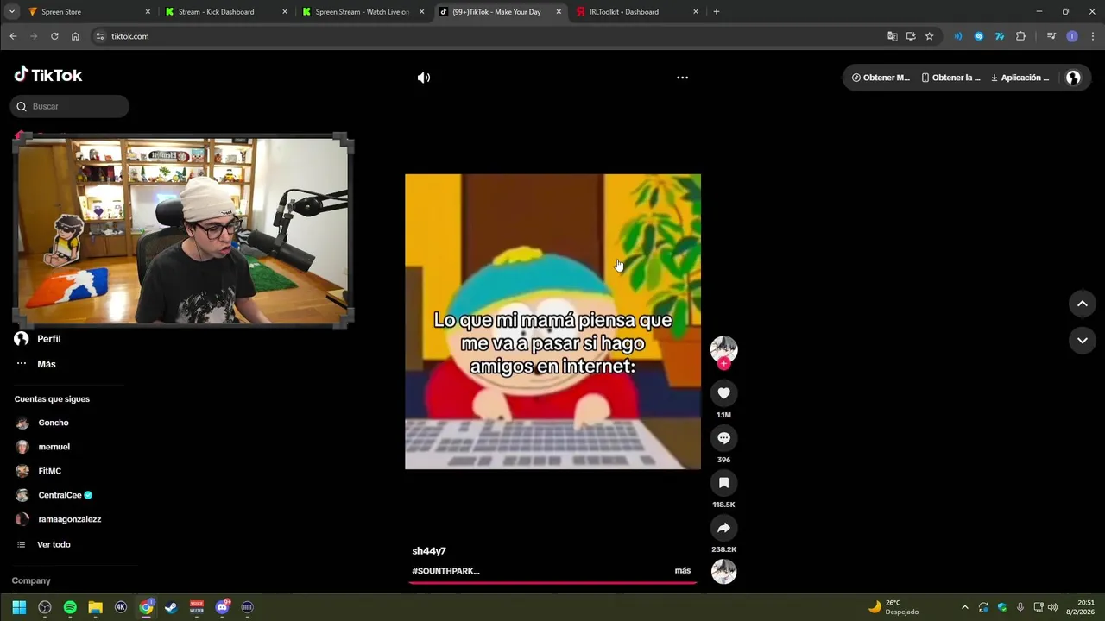The height and width of the screenshot is (621, 1105).
Task: Open Steam from the taskbar
Action: pyautogui.click(x=171, y=607)
